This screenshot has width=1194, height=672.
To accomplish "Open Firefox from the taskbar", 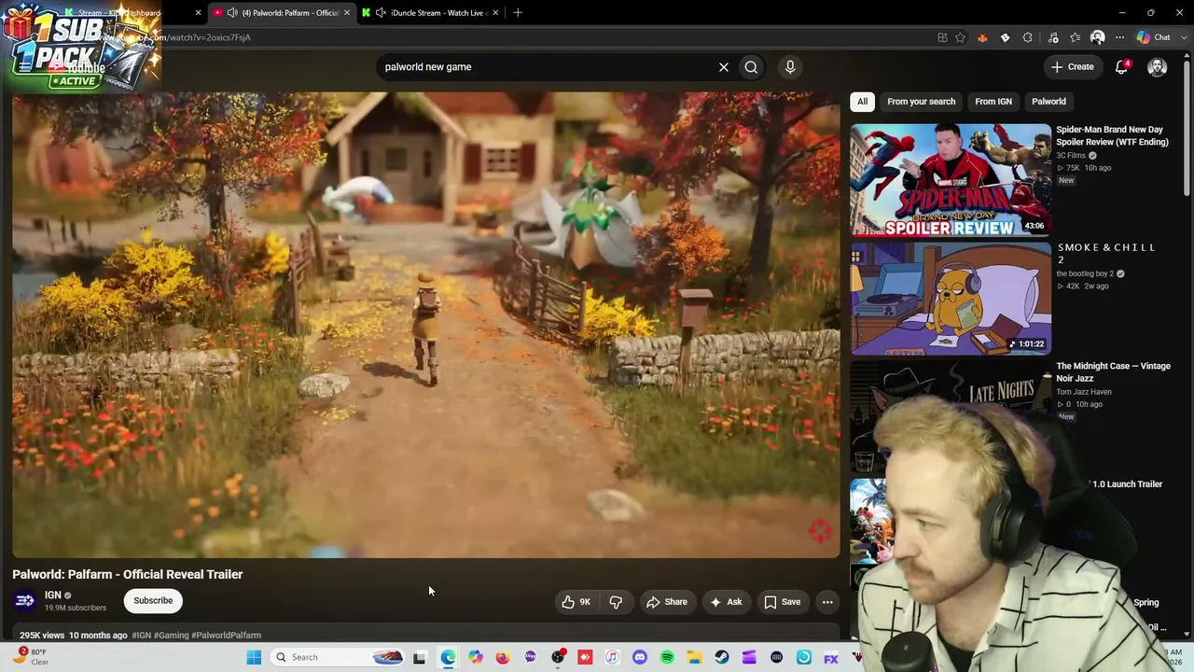I will (x=503, y=657).
